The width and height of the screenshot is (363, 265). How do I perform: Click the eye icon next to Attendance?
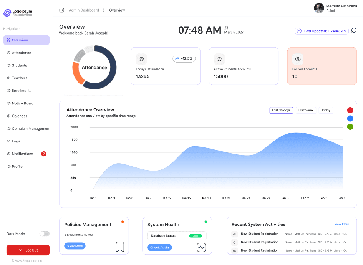[x=8, y=53]
